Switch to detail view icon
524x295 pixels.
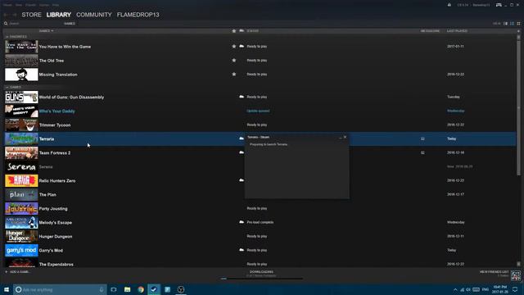pos(505,24)
